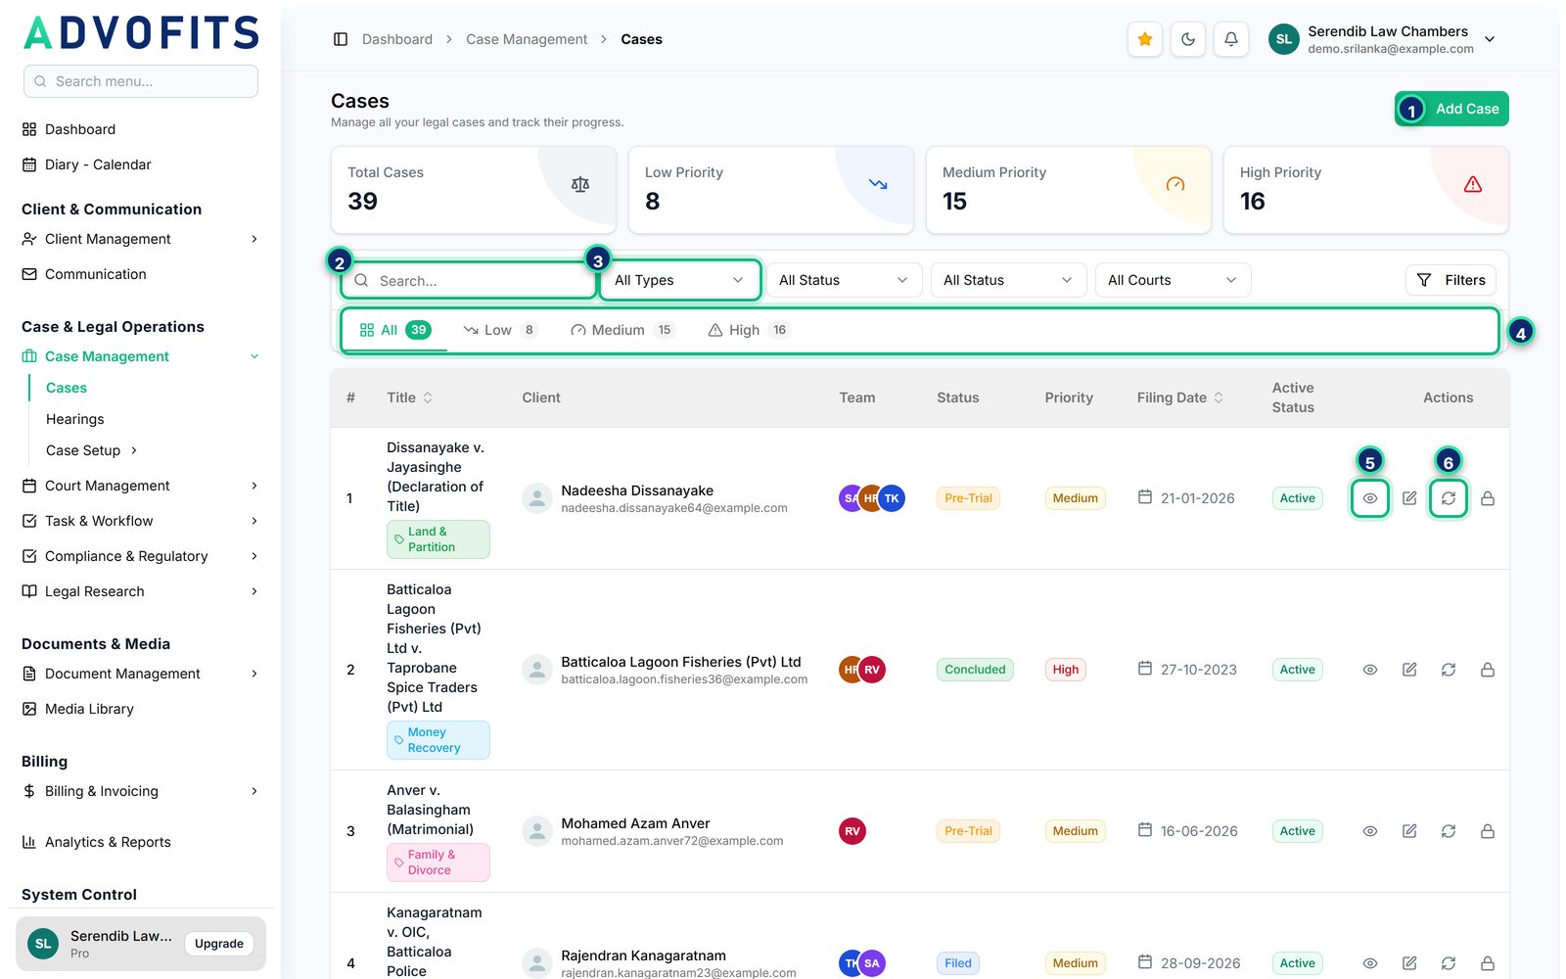Open the Filters button

click(x=1451, y=280)
